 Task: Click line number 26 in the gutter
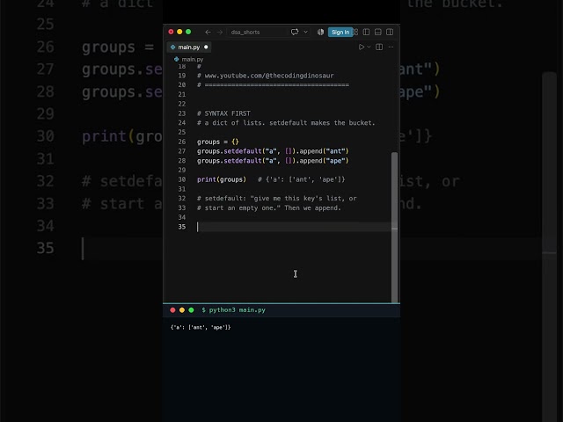182,142
